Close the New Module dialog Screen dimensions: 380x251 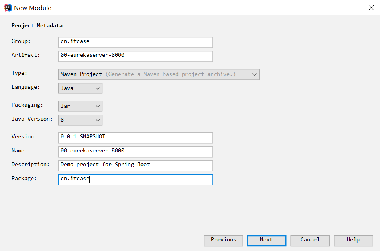371,8
